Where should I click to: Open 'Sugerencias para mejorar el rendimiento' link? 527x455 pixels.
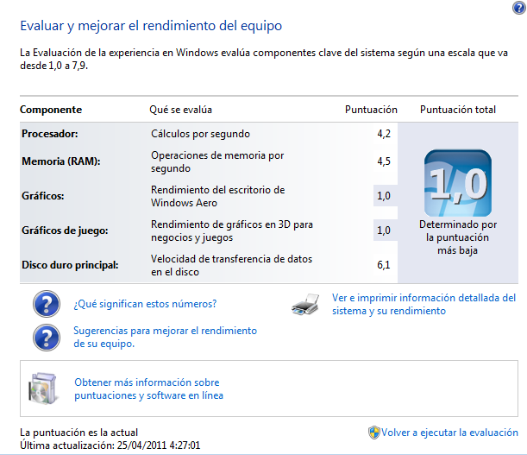(x=166, y=337)
